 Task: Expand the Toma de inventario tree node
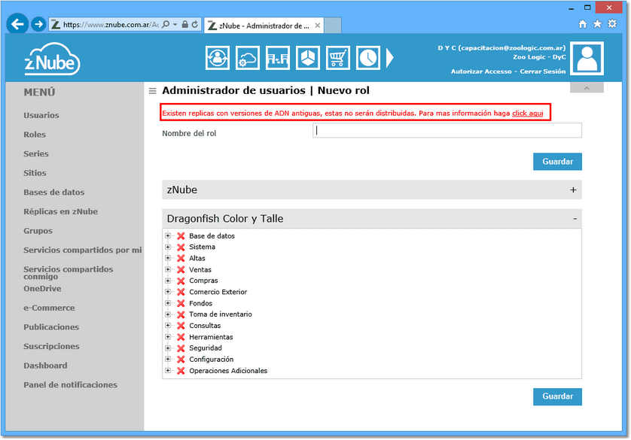[168, 314]
